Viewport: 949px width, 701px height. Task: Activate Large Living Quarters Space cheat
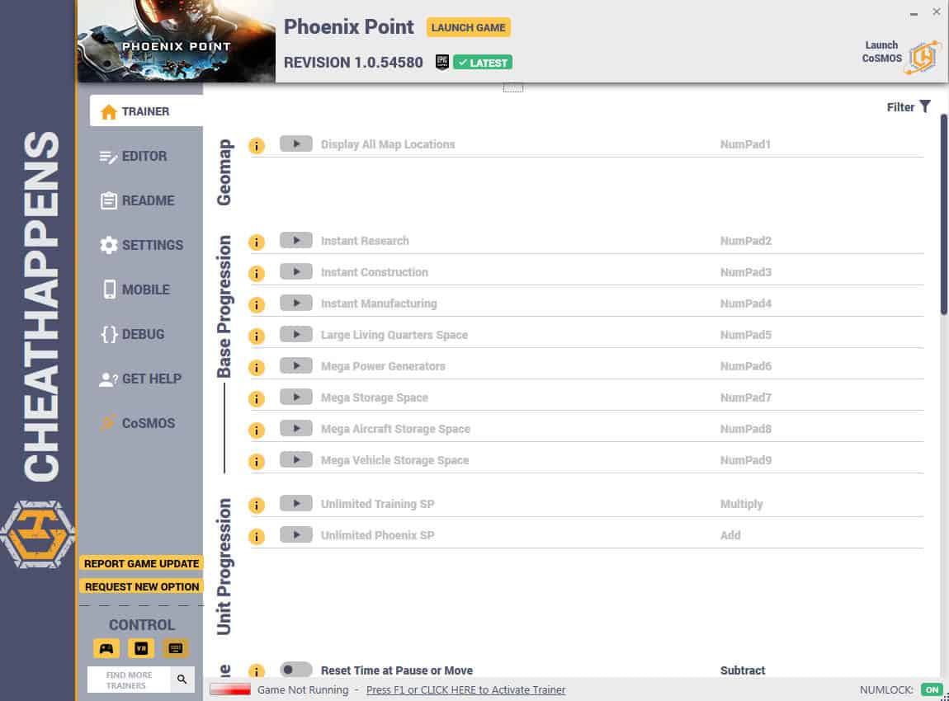pos(296,335)
